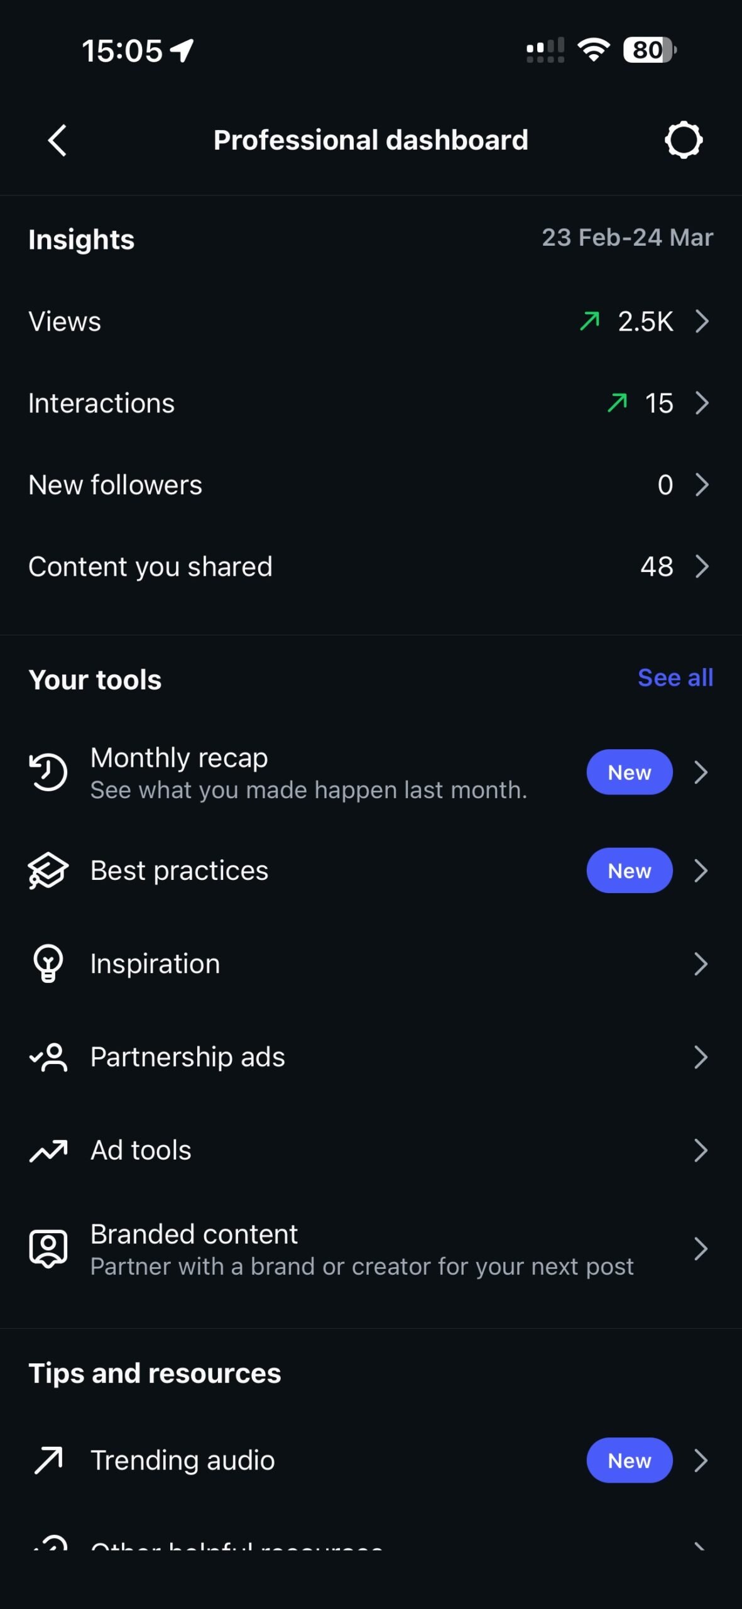The height and width of the screenshot is (1609, 742).
Task: Open New followers details via chevron
Action: (702, 485)
